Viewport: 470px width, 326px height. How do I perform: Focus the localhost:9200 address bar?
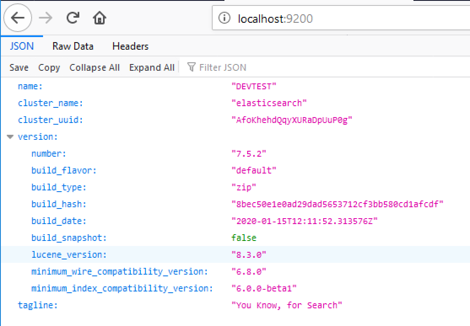pos(341,18)
